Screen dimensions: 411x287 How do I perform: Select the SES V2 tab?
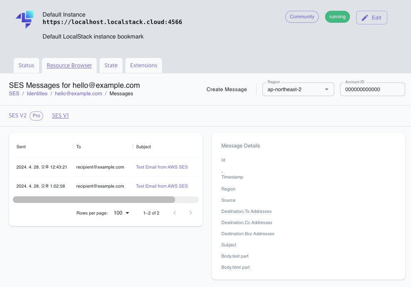tap(17, 116)
